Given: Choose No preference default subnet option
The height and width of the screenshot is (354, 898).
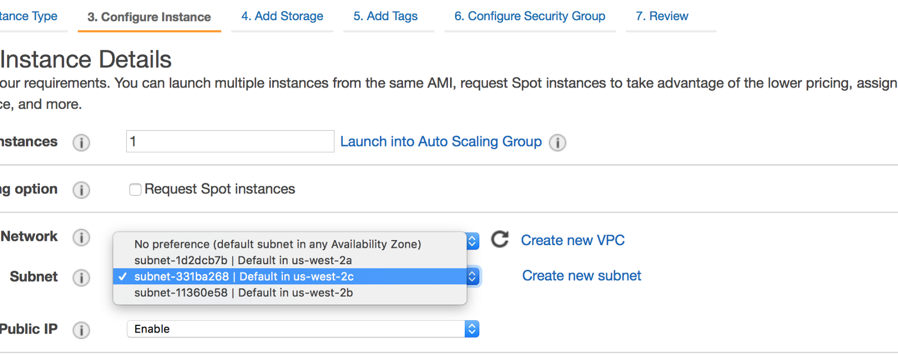Looking at the screenshot, I should tap(277, 244).
